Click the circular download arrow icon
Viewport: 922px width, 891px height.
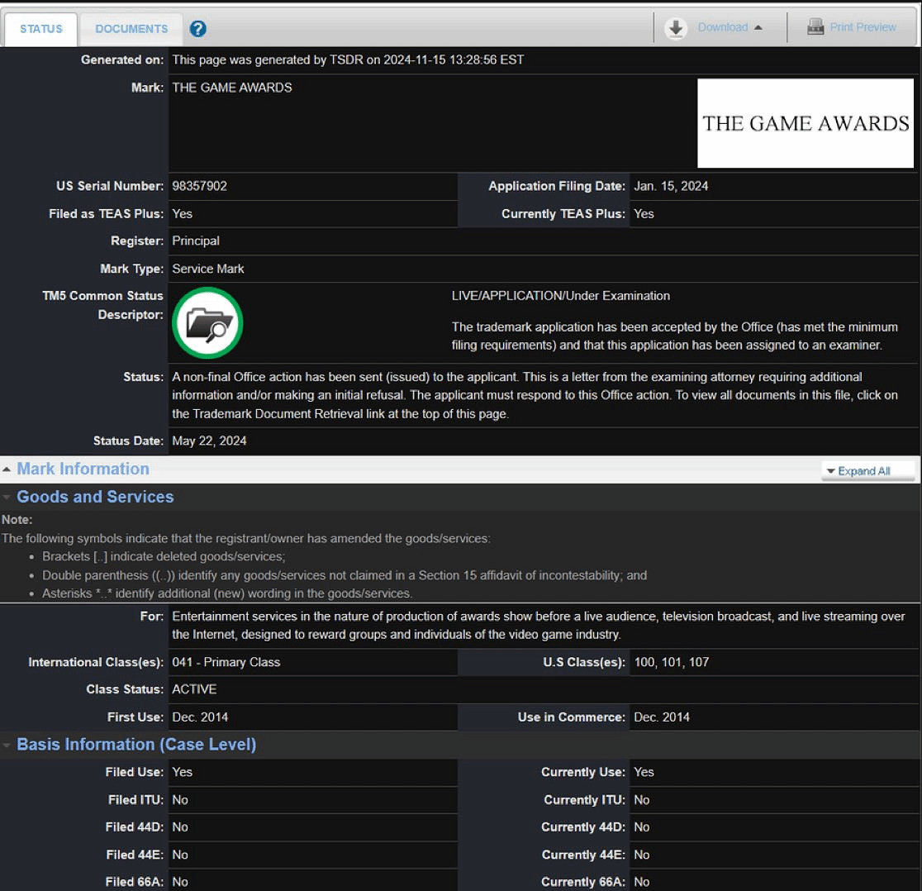676,28
